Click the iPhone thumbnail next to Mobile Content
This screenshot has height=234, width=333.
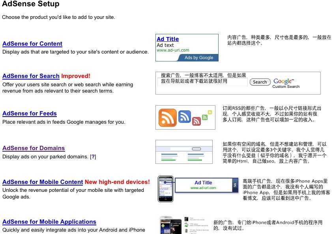pos(165,189)
